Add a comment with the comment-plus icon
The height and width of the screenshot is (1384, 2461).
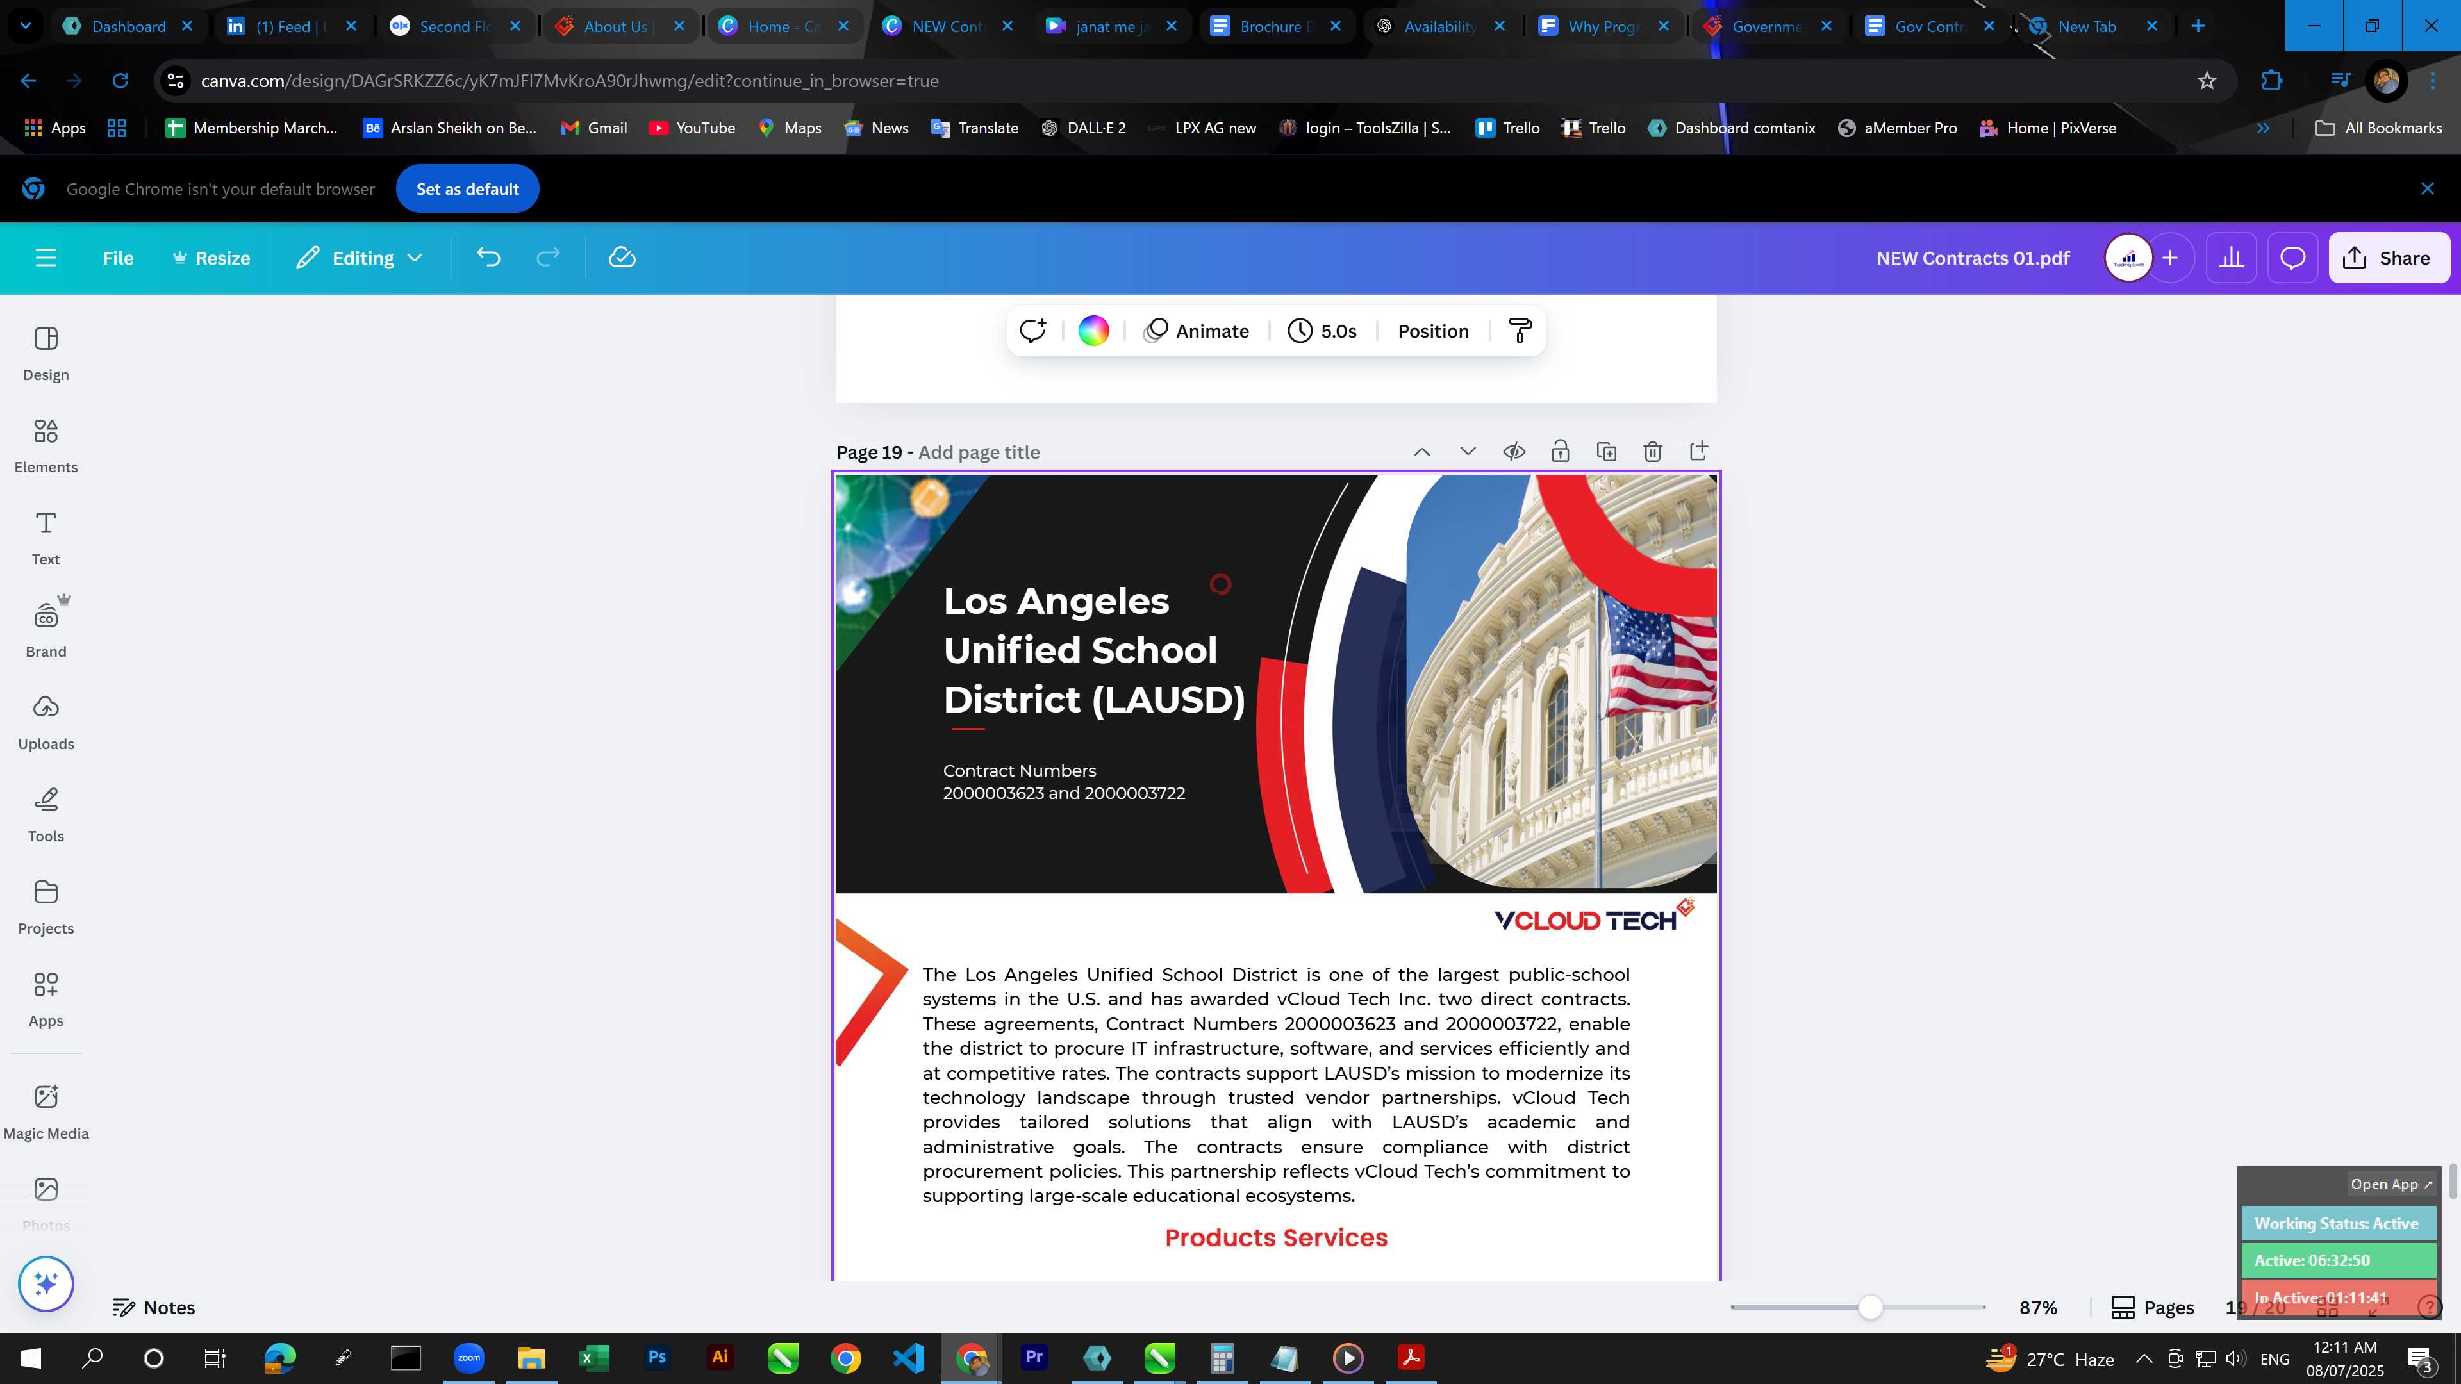1032,331
